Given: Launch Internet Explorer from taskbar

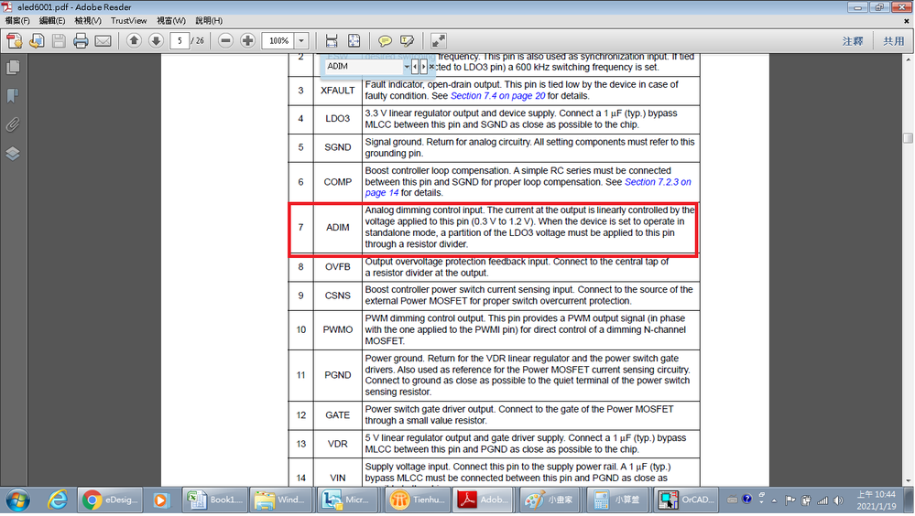Looking at the screenshot, I should coord(57,500).
